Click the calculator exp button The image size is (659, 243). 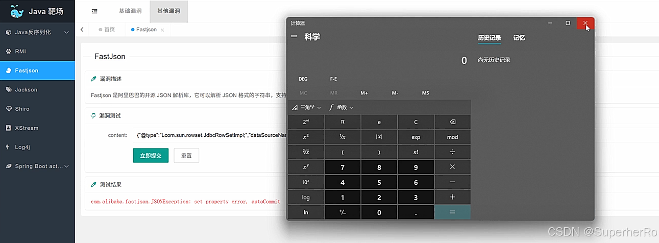[x=416, y=137]
